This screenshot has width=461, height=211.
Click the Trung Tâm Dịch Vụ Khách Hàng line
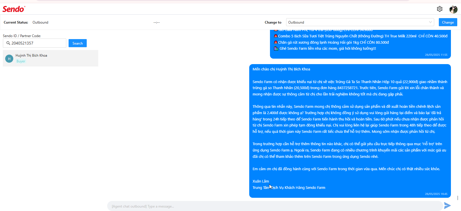click(289, 188)
